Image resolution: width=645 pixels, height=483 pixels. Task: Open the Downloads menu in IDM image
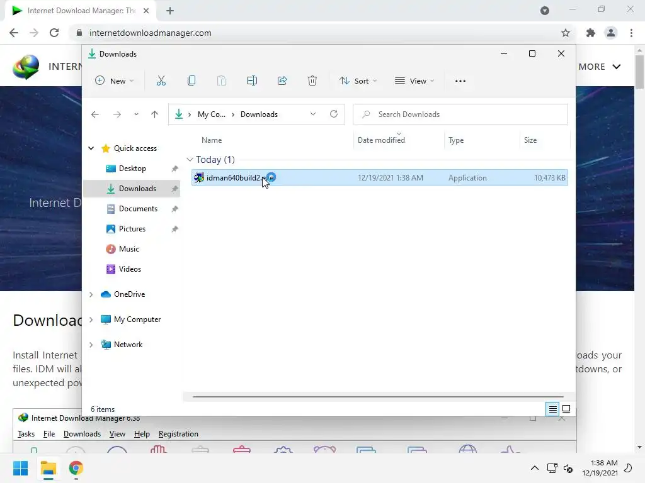[83, 434]
